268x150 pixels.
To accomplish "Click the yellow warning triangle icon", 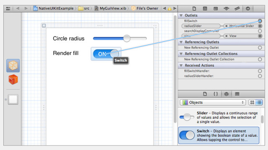I will pos(170,8).
